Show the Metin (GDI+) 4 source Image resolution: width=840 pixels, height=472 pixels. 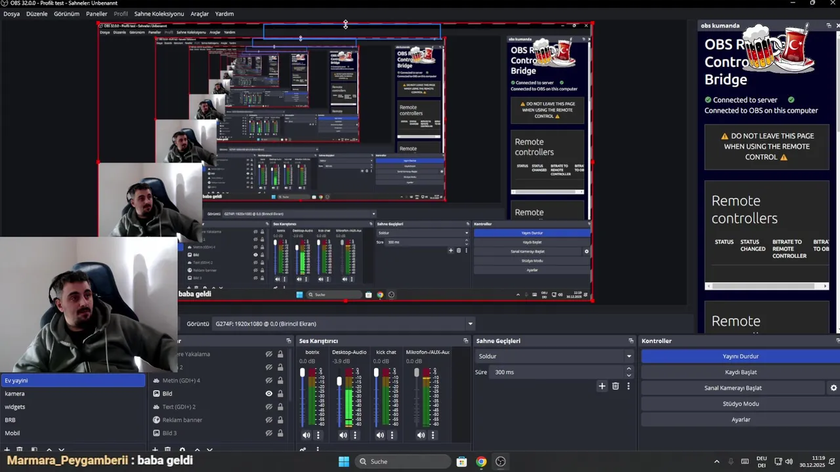pyautogui.click(x=268, y=380)
